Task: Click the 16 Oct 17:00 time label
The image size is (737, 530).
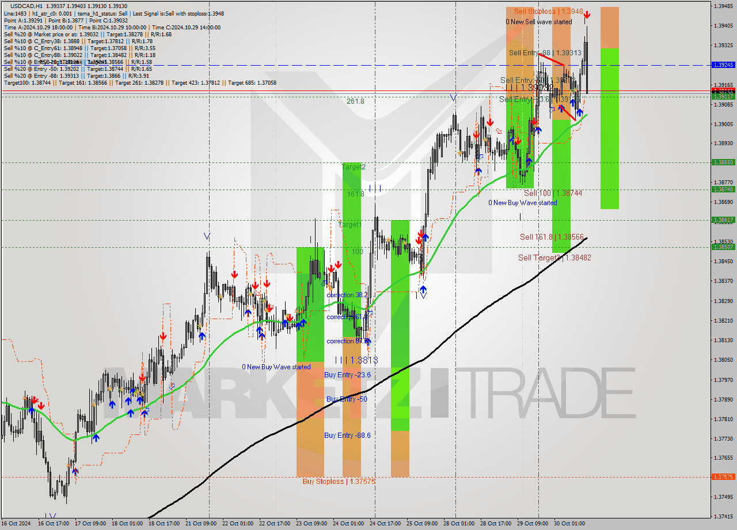Action: coord(53,524)
